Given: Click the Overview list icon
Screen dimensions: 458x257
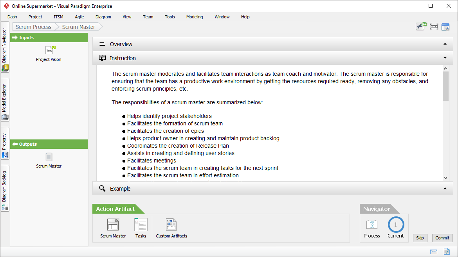Looking at the screenshot, I should click(x=102, y=44).
